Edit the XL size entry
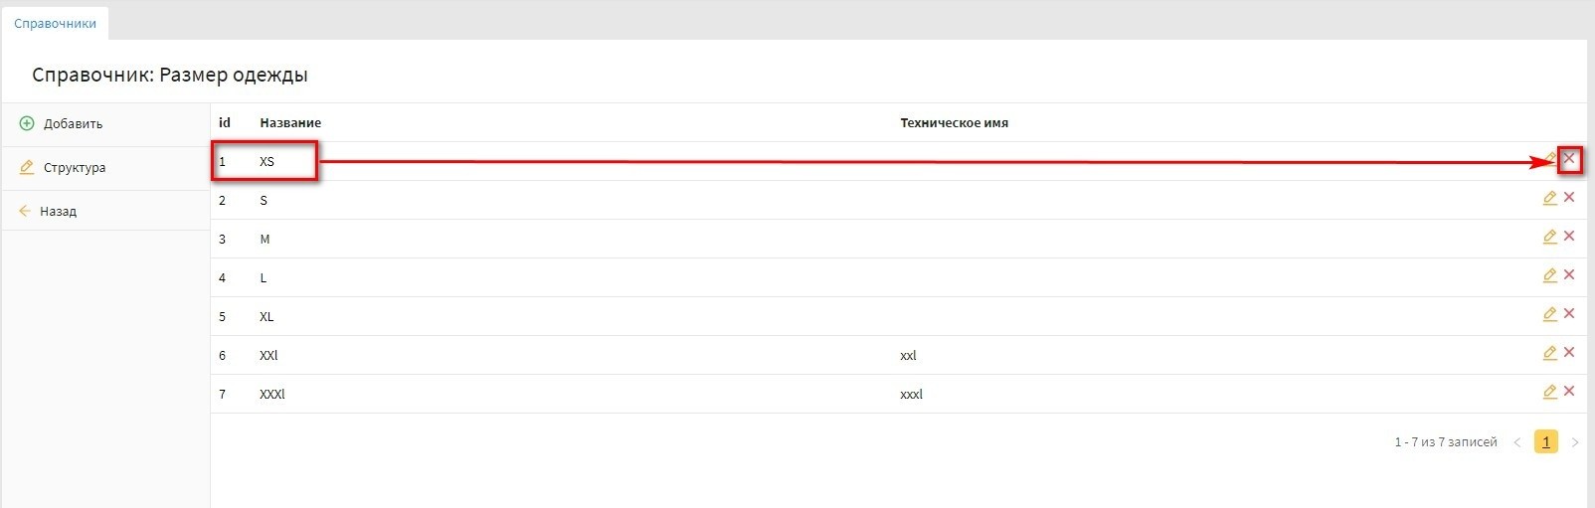 coord(1549,314)
